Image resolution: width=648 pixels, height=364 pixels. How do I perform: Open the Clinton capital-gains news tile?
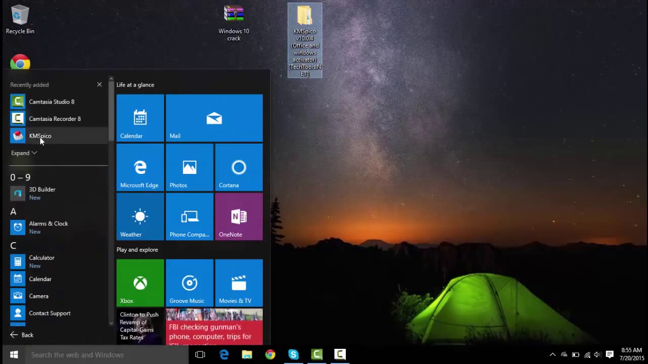pos(140,327)
